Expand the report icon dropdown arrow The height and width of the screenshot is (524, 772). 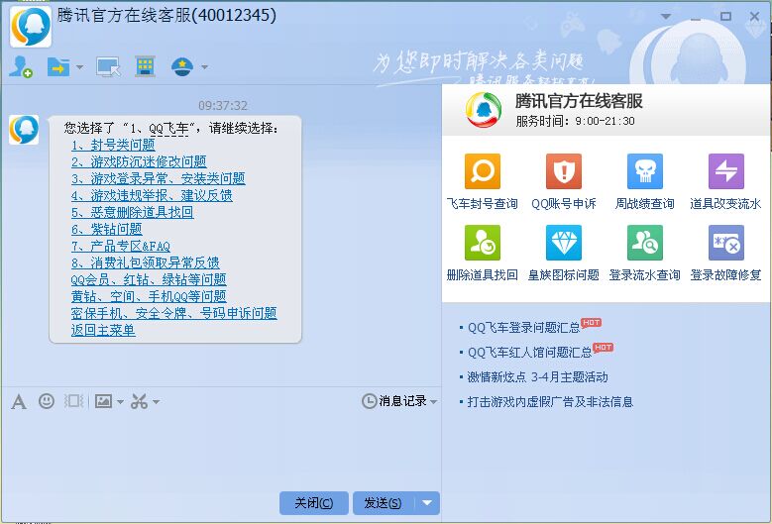pos(204,67)
